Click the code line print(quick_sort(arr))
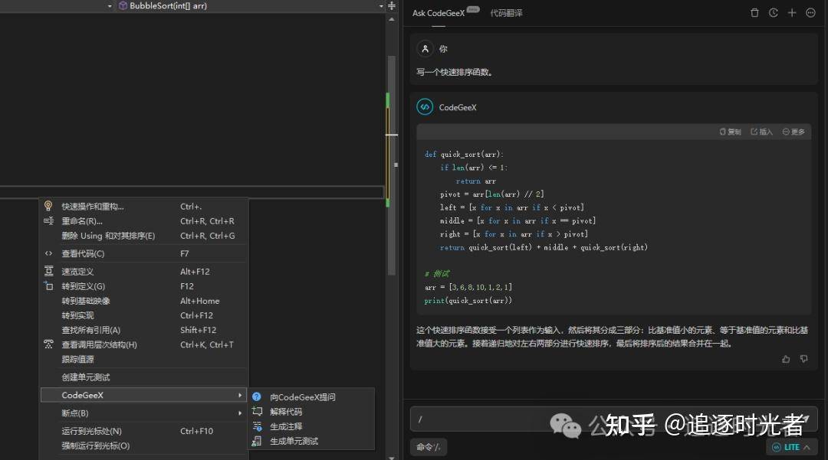This screenshot has width=828, height=460. [x=468, y=300]
